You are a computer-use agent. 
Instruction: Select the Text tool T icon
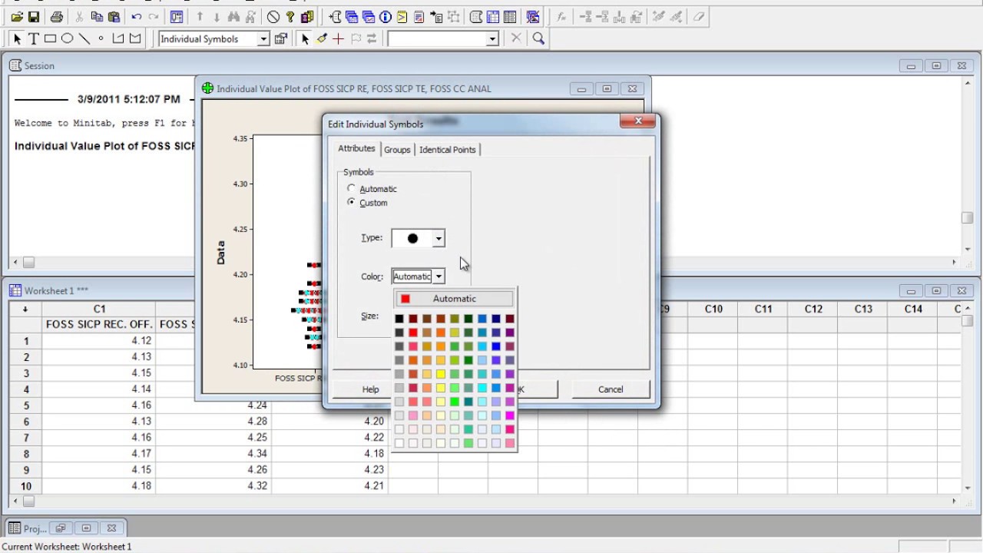tap(34, 38)
